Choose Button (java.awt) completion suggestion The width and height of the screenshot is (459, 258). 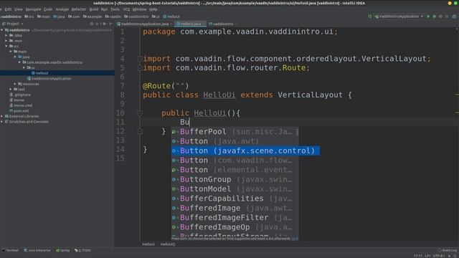[x=235, y=141]
